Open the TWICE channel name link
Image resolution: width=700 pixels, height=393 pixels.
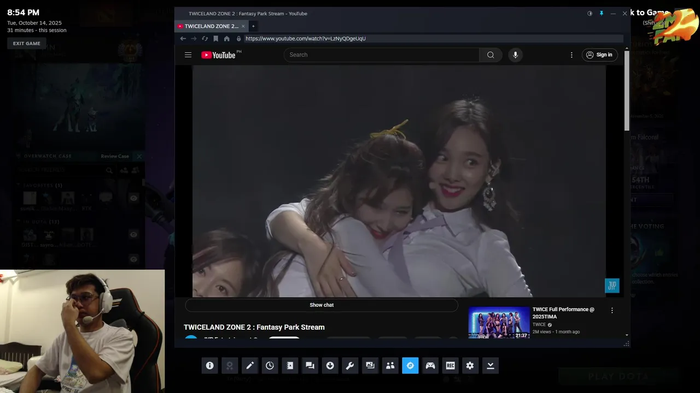click(x=539, y=325)
